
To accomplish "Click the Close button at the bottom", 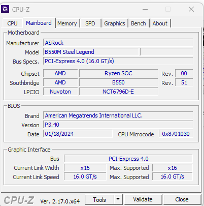I will pyautogui.click(x=182, y=199).
